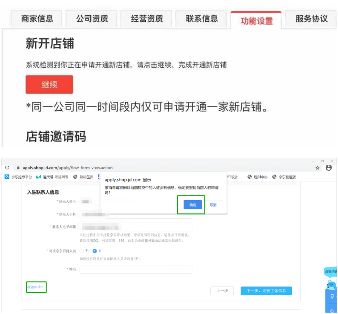This screenshot has width=338, height=314.
Task: Click the 联系人电子邮箱 input field
Action: click(135, 227)
